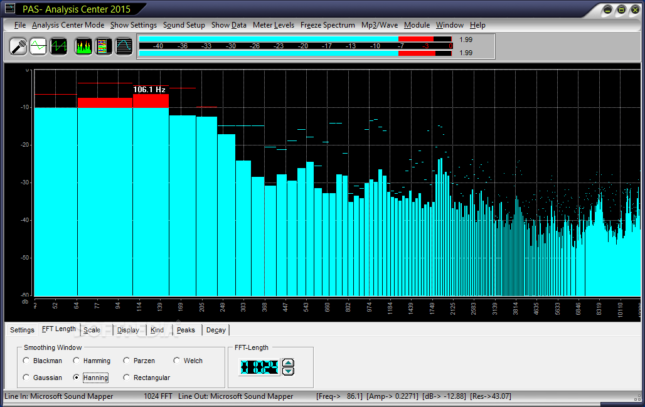Open the Help menu
The width and height of the screenshot is (645, 407).
tap(477, 25)
